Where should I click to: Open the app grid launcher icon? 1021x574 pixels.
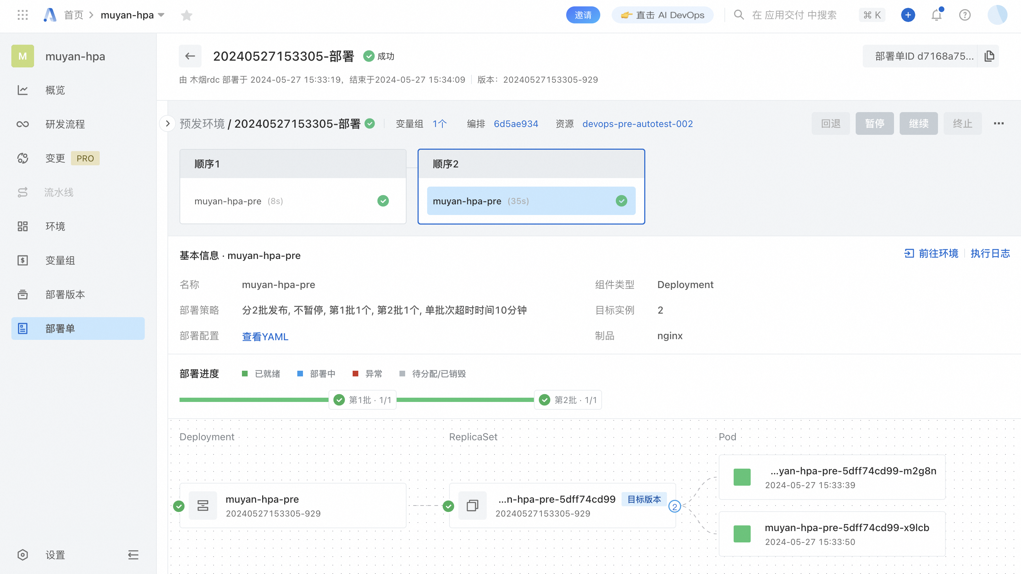coord(23,15)
